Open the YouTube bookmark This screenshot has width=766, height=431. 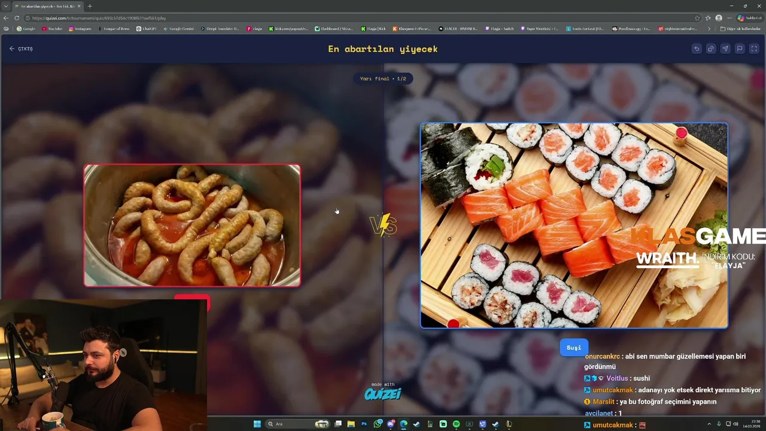click(52, 28)
